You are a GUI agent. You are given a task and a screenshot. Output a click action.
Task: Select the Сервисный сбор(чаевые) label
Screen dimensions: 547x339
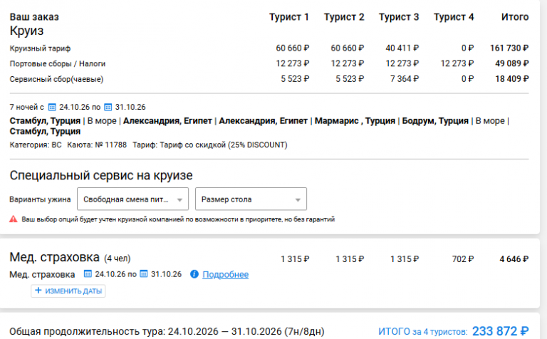tap(56, 79)
